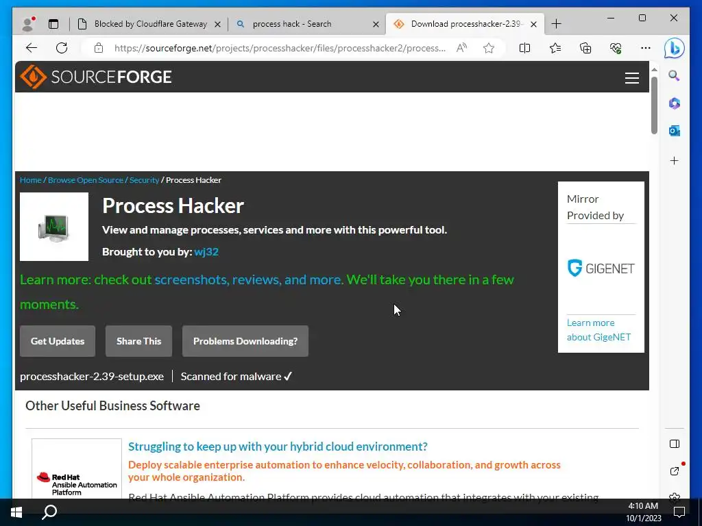Close the Blocked by Cloudflare Gateway tab

click(x=217, y=24)
